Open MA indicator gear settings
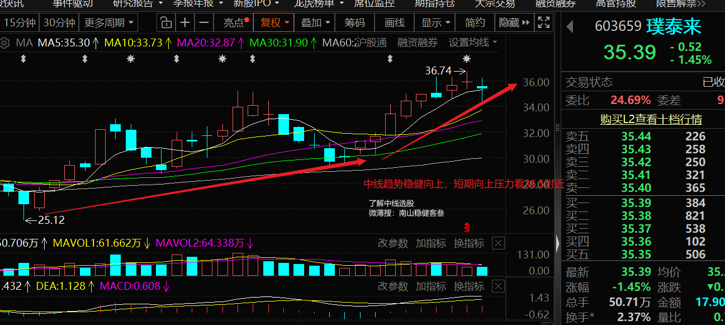The width and height of the screenshot is (725, 325). click(x=6, y=43)
